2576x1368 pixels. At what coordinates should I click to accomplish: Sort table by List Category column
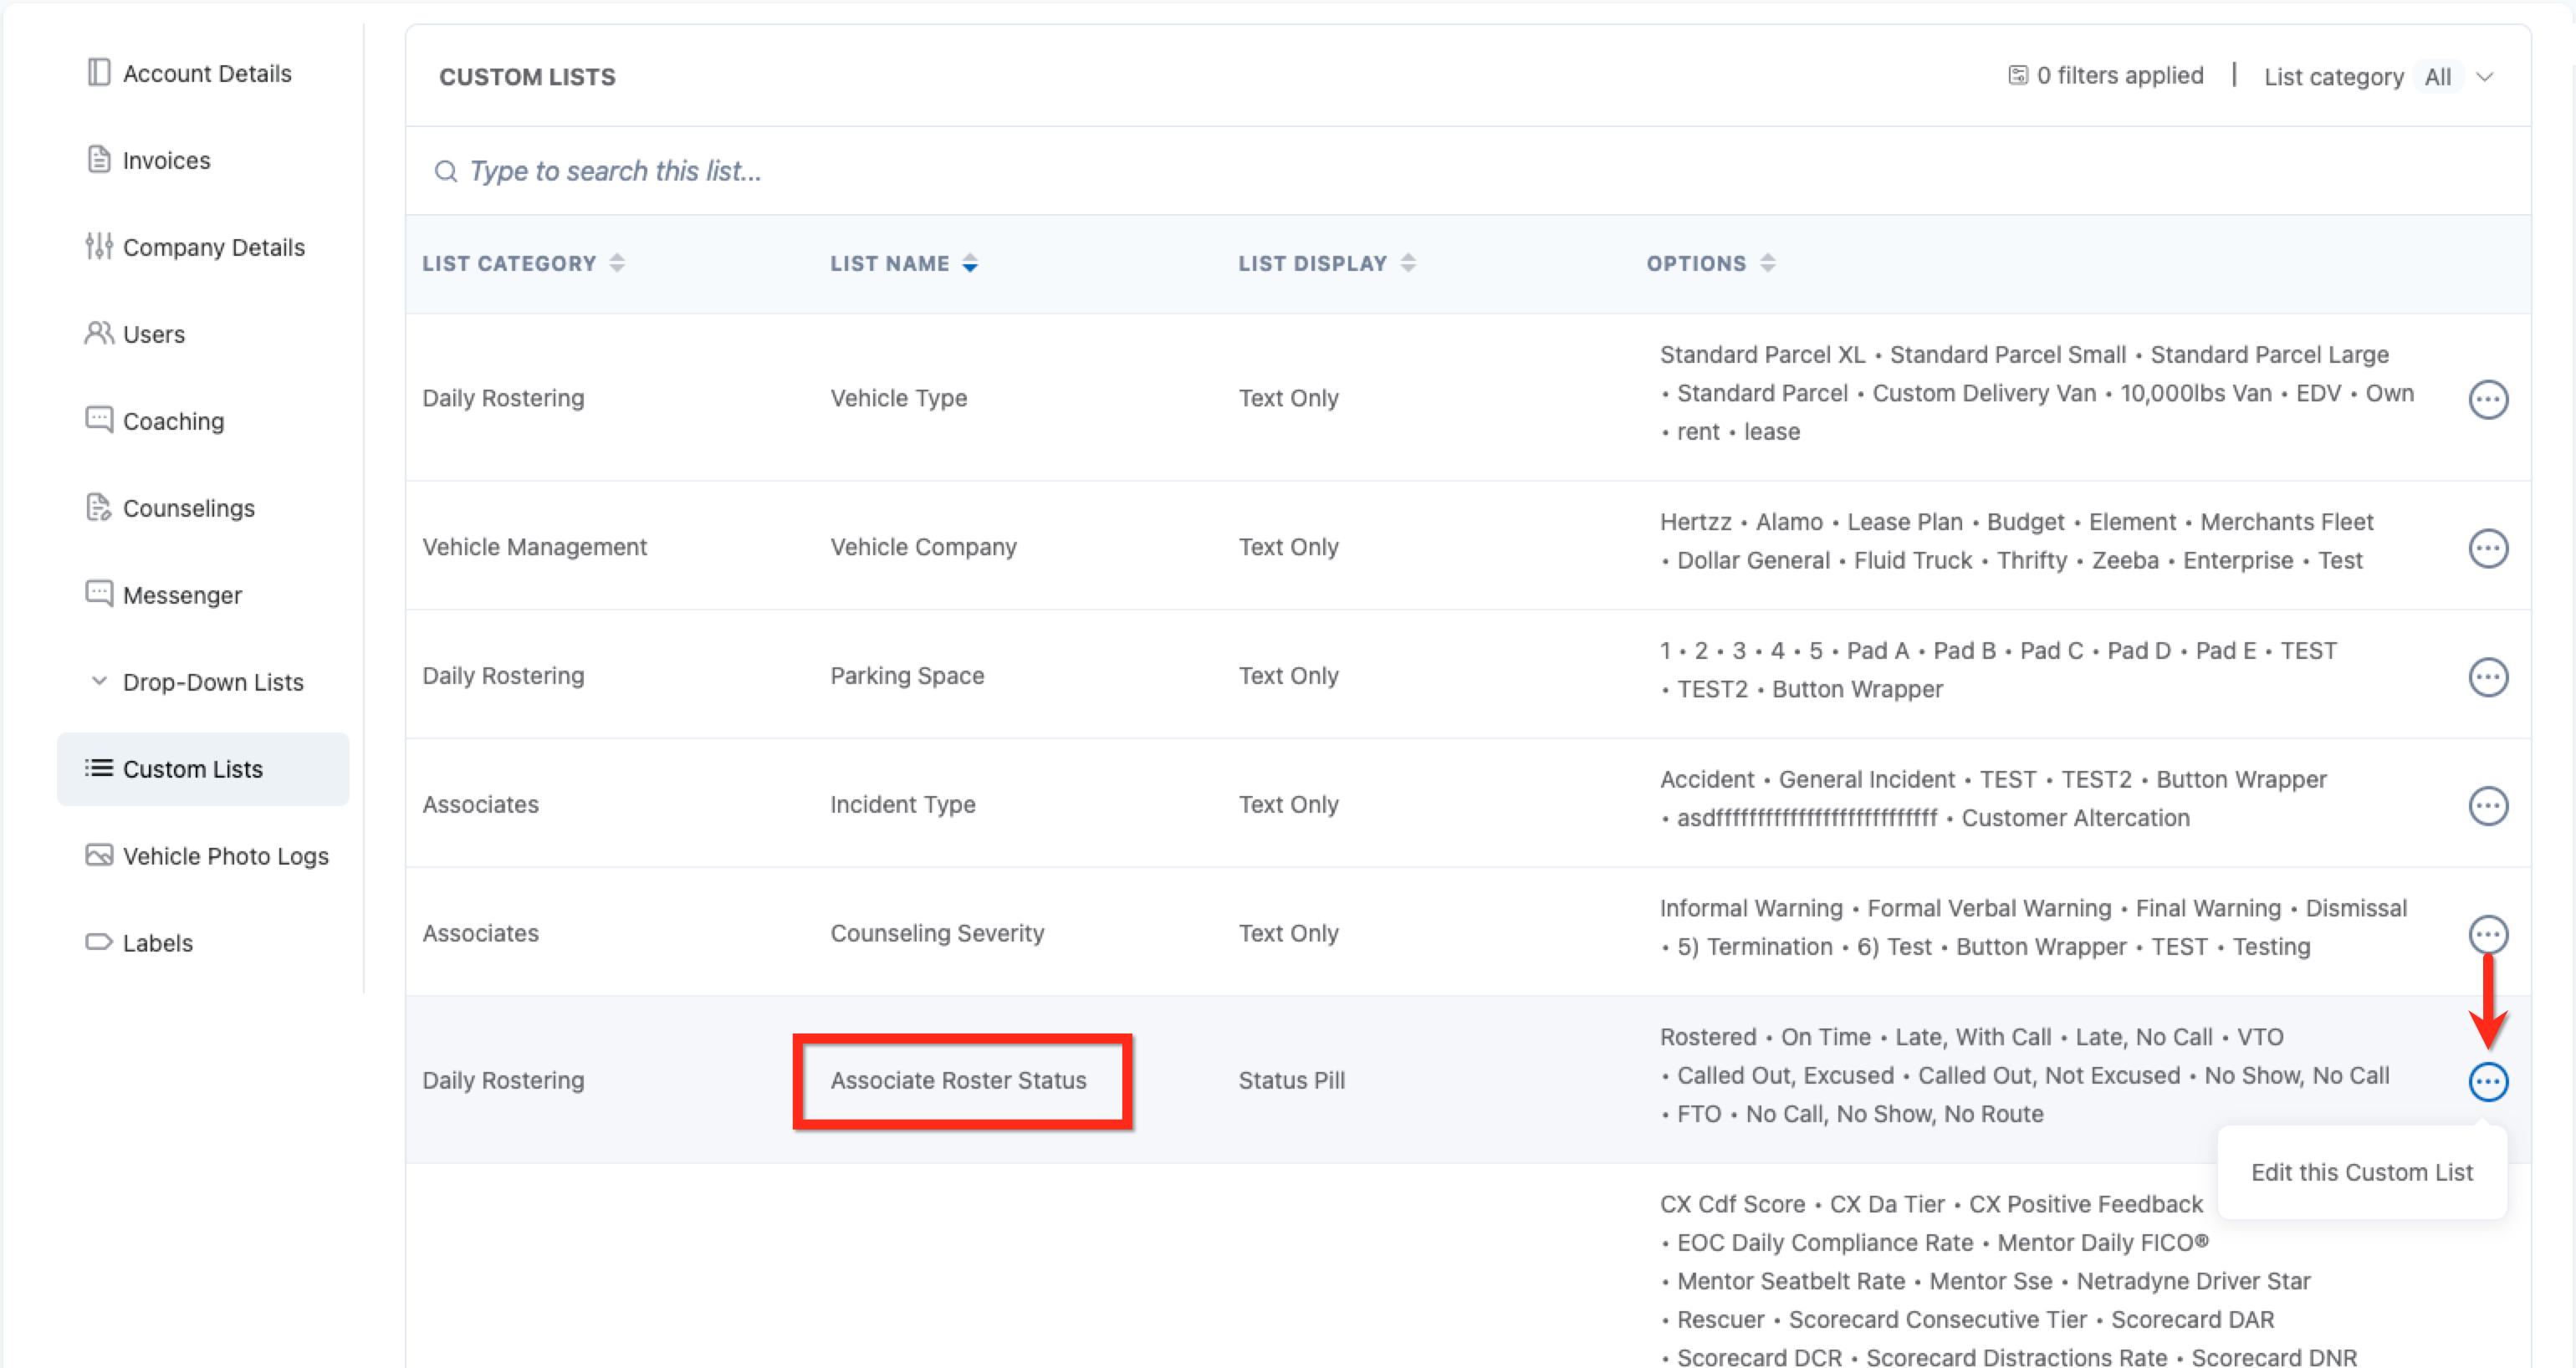(617, 263)
